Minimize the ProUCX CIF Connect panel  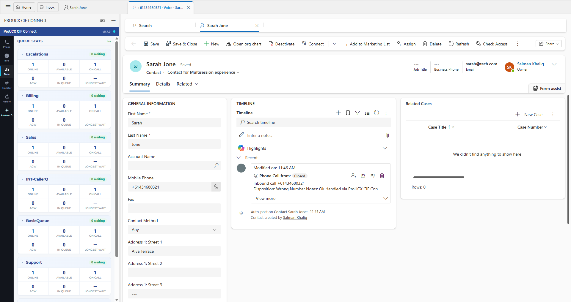coord(113,20)
